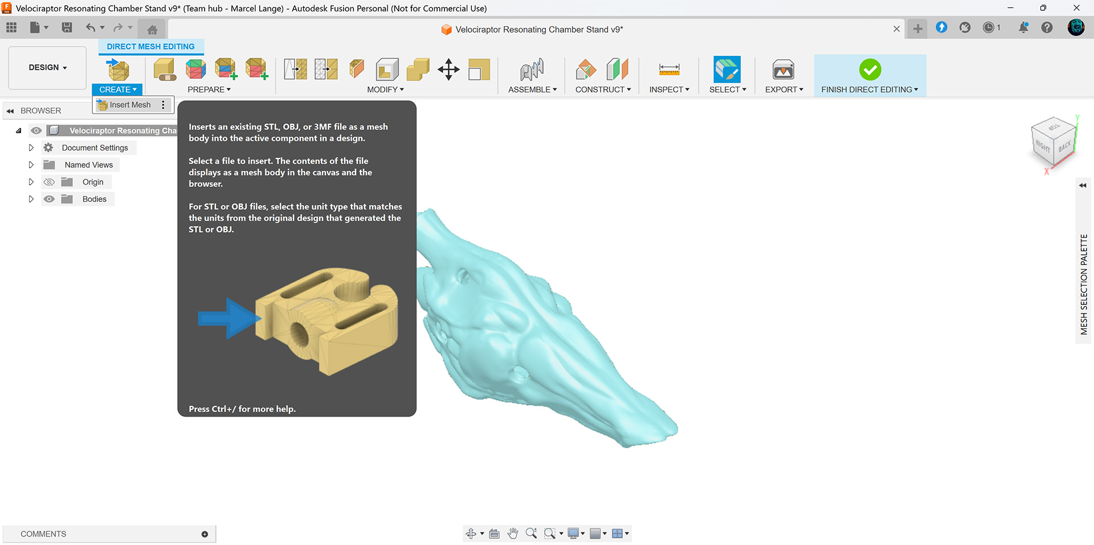Expand the MESH SELECTION PALETTE arrows
The height and width of the screenshot is (545, 1094).
click(x=1083, y=185)
